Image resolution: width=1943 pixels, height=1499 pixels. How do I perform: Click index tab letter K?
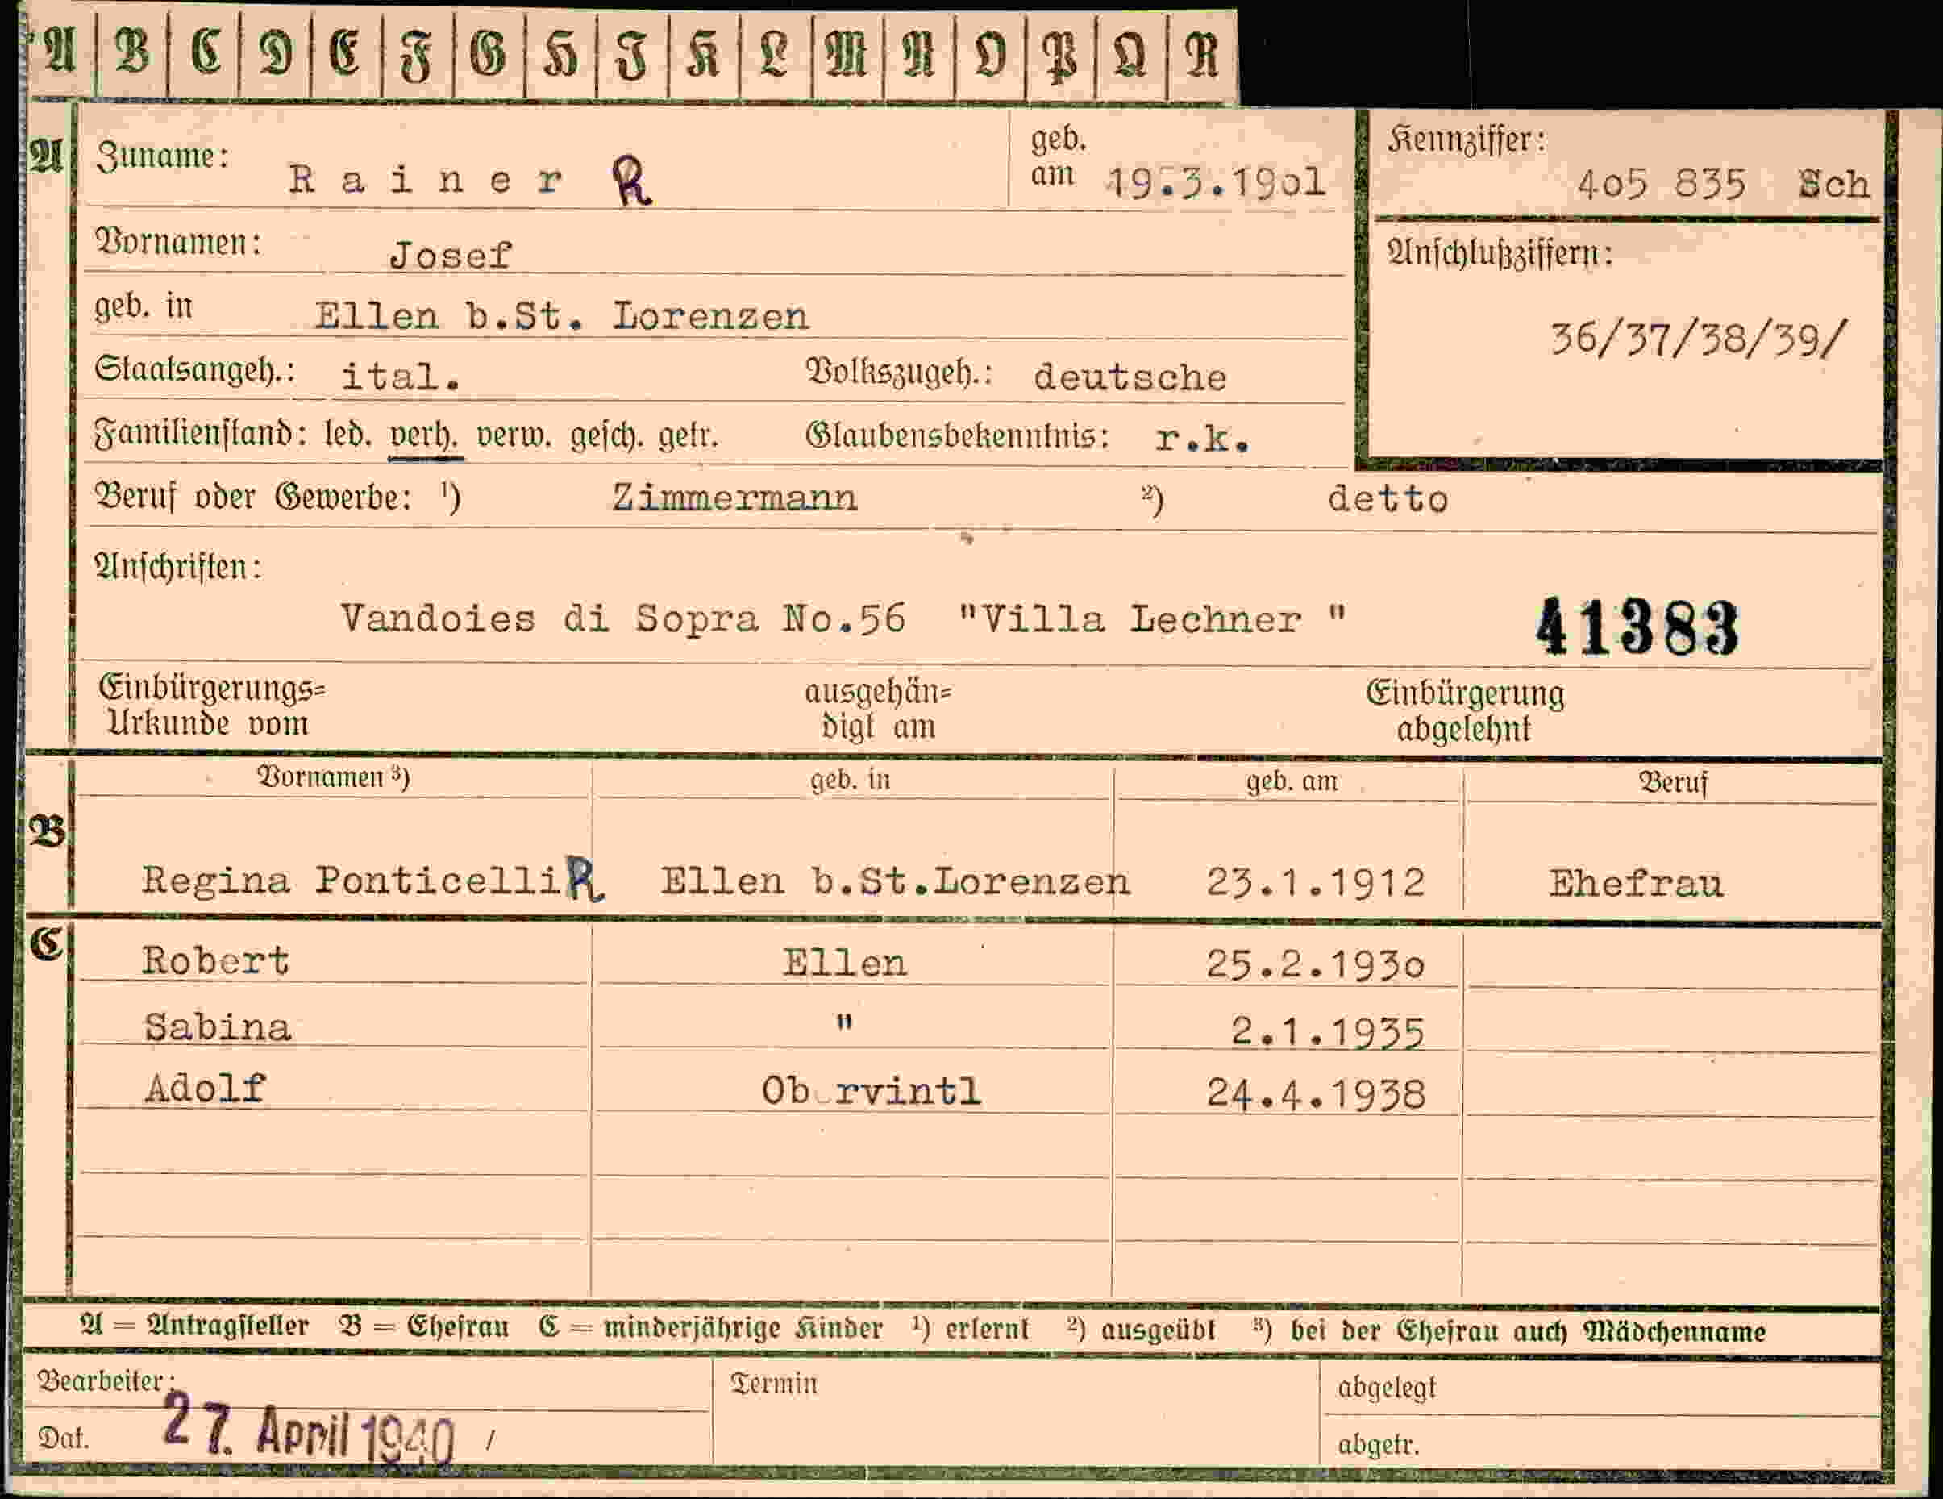pyautogui.click(x=703, y=54)
